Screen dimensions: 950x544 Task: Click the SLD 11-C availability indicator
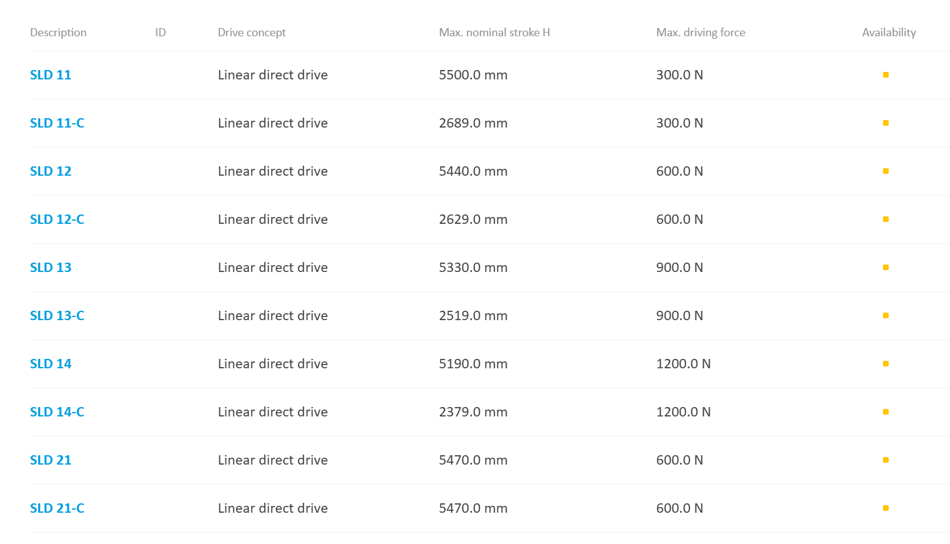point(886,123)
